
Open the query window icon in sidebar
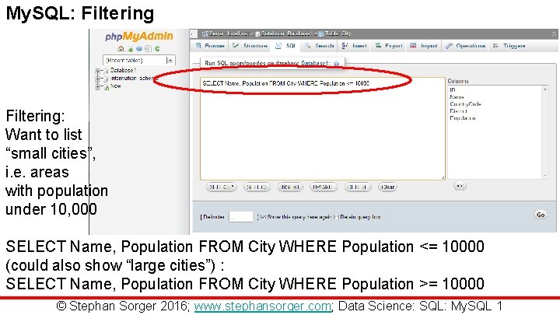[x=139, y=48]
